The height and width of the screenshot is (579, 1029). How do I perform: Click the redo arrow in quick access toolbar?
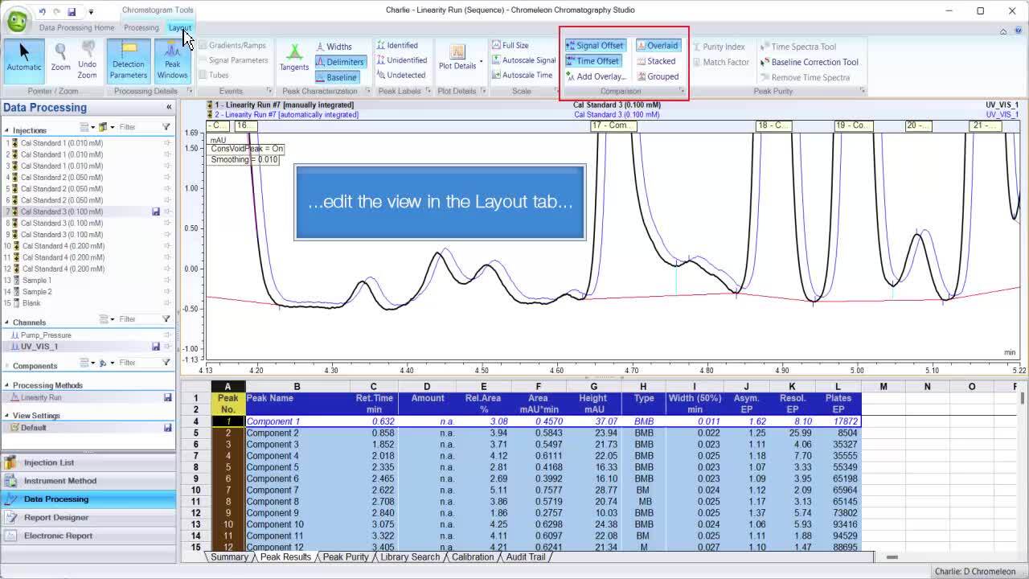click(x=56, y=11)
